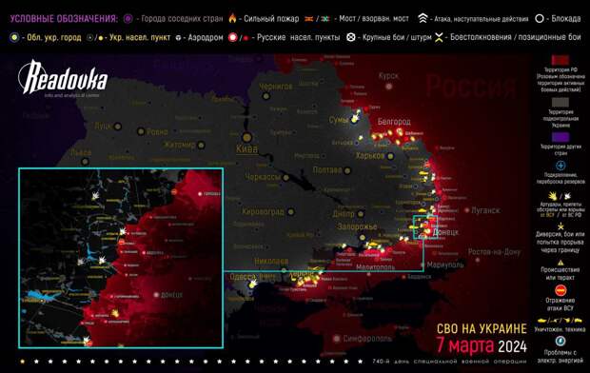The width and height of the screenshot is (590, 373).
Task: Click the red Отражение атаки ВСУ icon
Action: [x=560, y=290]
